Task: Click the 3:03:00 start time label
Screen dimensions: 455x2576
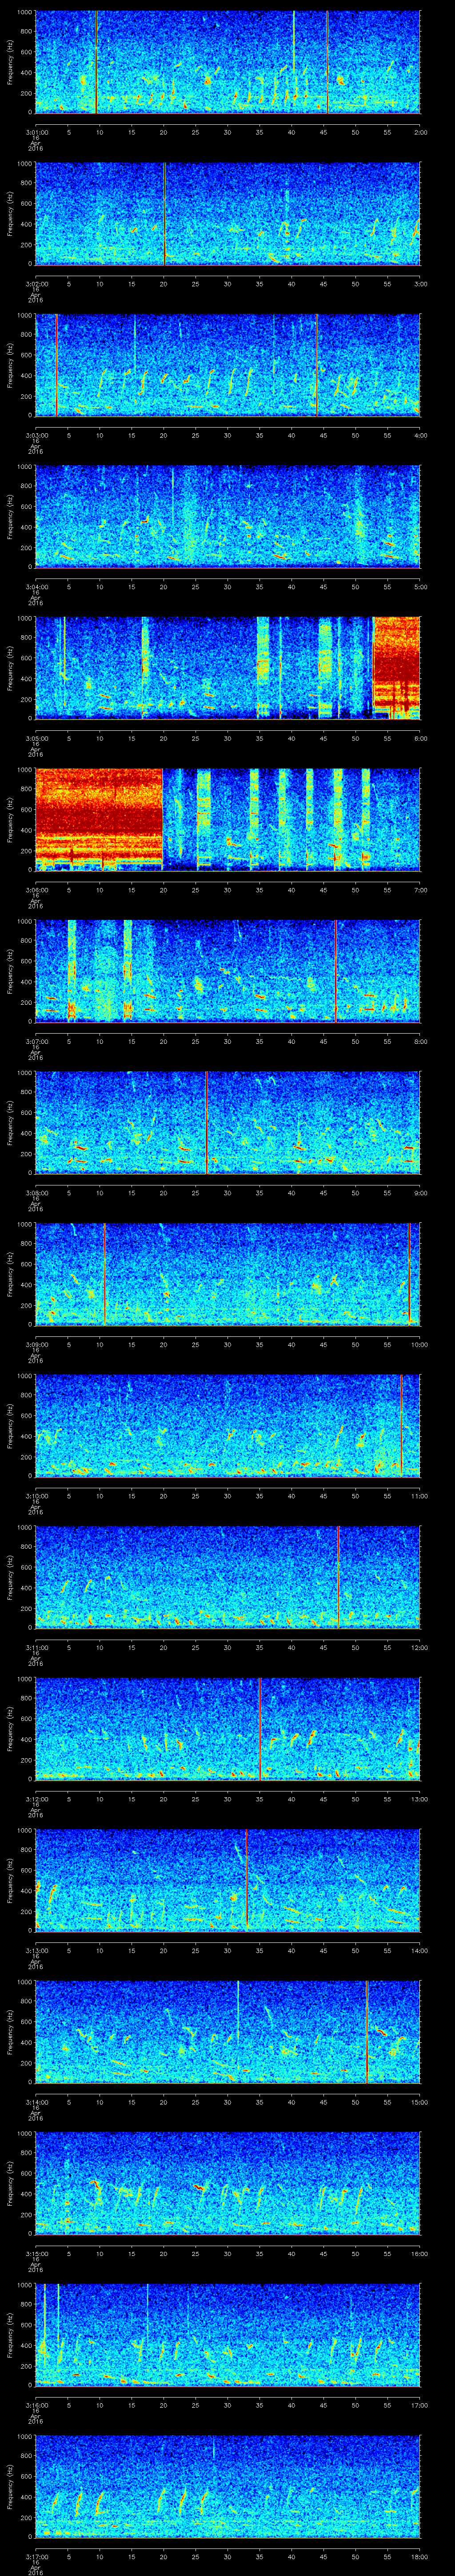Action: 36,435
